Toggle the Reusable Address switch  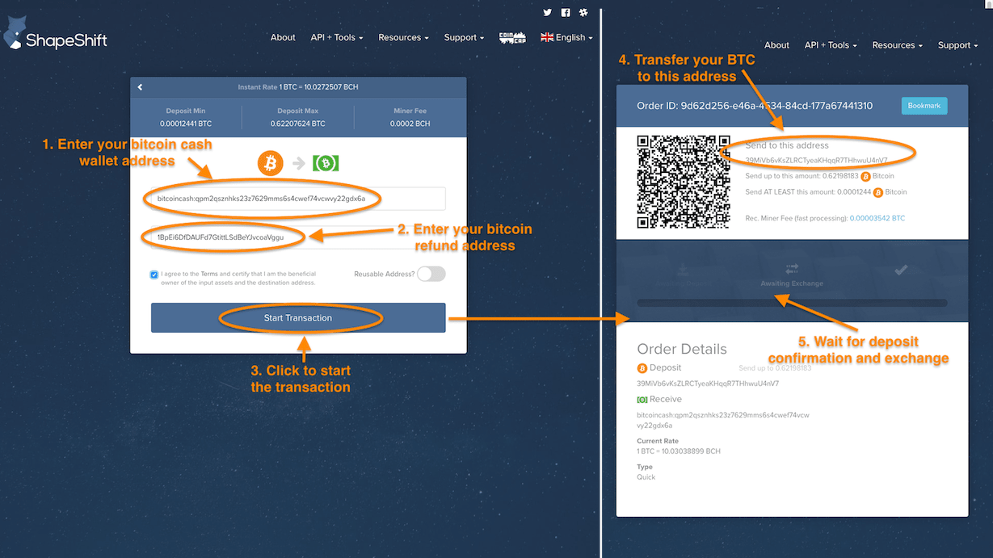point(431,274)
